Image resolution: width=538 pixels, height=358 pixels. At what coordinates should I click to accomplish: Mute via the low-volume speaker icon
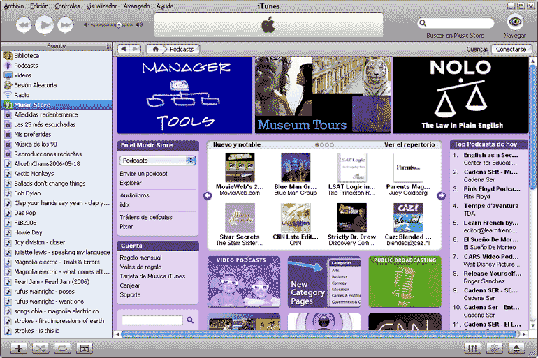point(86,24)
